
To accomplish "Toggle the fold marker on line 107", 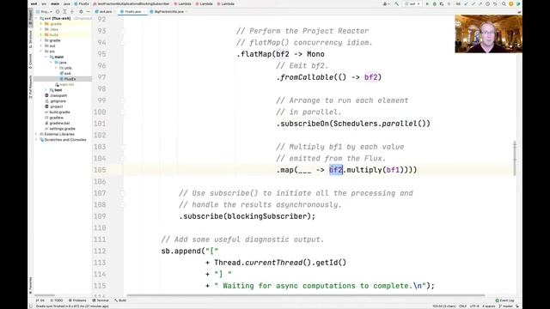I will (x=123, y=193).
